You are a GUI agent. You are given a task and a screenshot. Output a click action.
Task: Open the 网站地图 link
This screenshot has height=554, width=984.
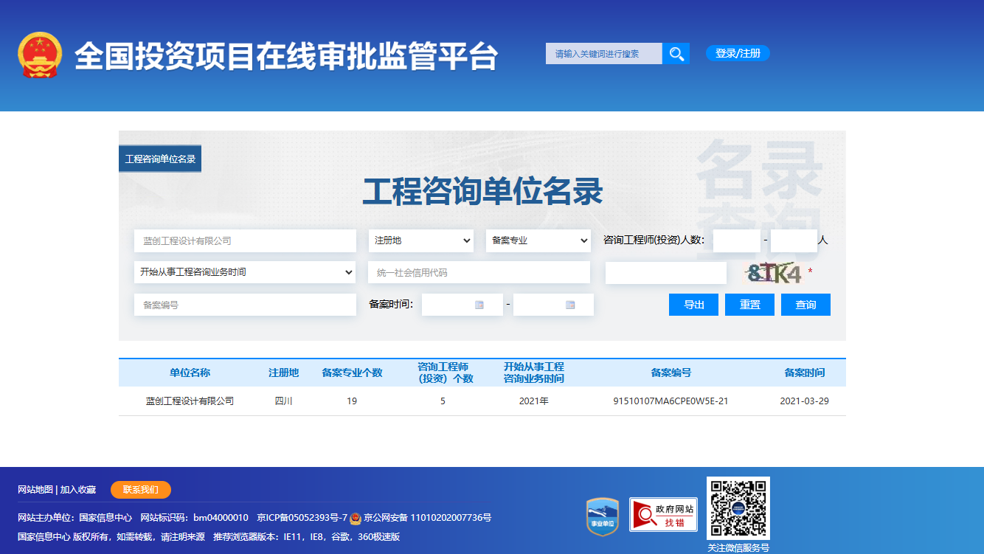coord(35,490)
